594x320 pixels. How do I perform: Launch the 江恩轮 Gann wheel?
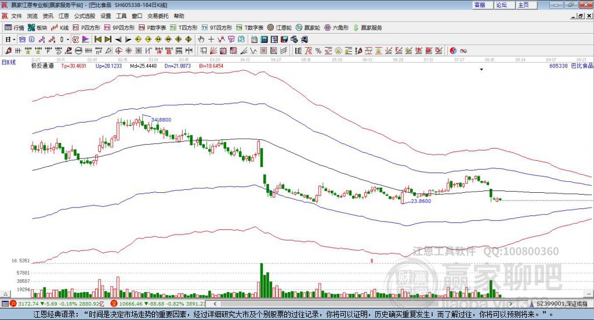(280, 28)
